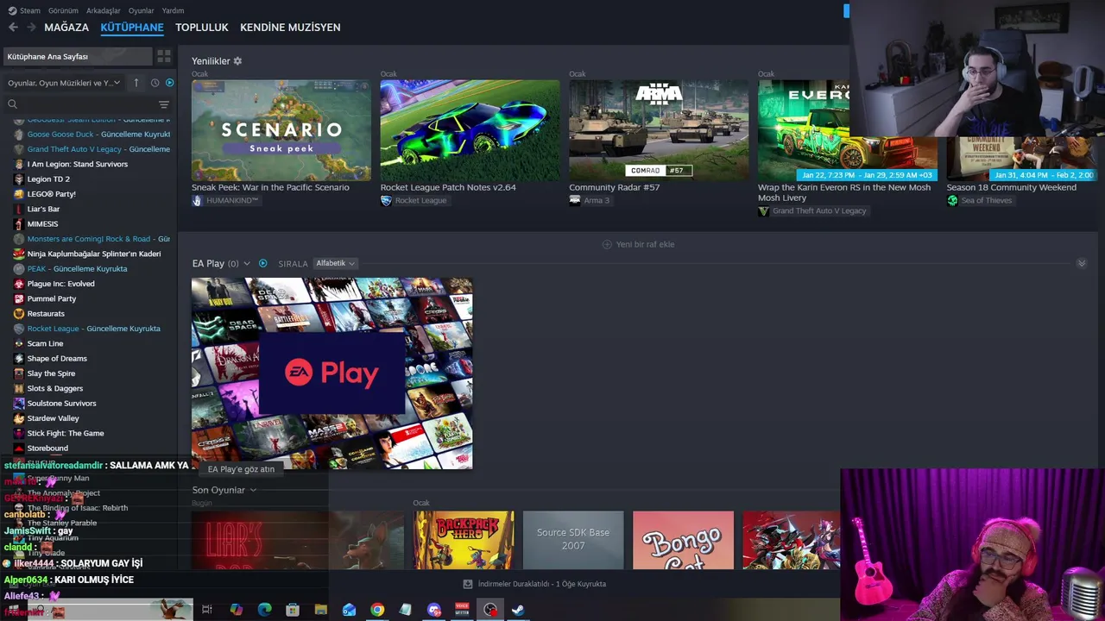Click the EA Play banner image

[x=331, y=373]
